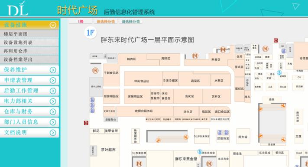Select 设备档案导出 in the sidebar
Screen dimensions: 308x167
[29, 59]
